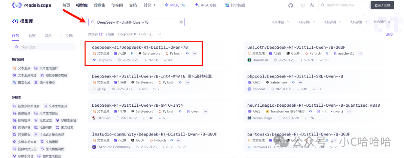Select 语音合成 under 热门任务
Screen dimensions: 404x158
(x=21, y=82)
